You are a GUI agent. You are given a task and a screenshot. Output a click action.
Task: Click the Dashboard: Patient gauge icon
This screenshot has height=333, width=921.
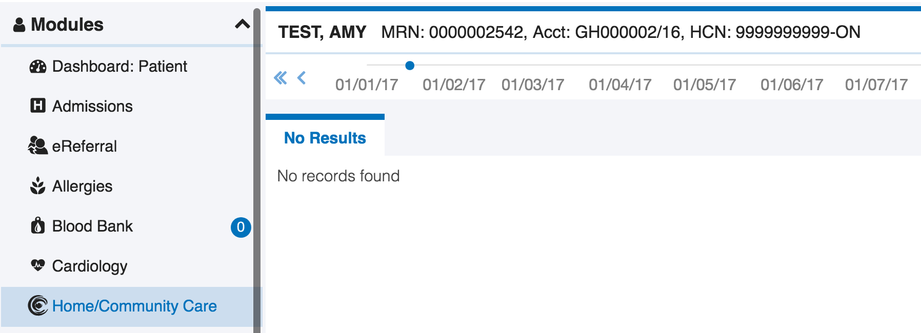(37, 67)
